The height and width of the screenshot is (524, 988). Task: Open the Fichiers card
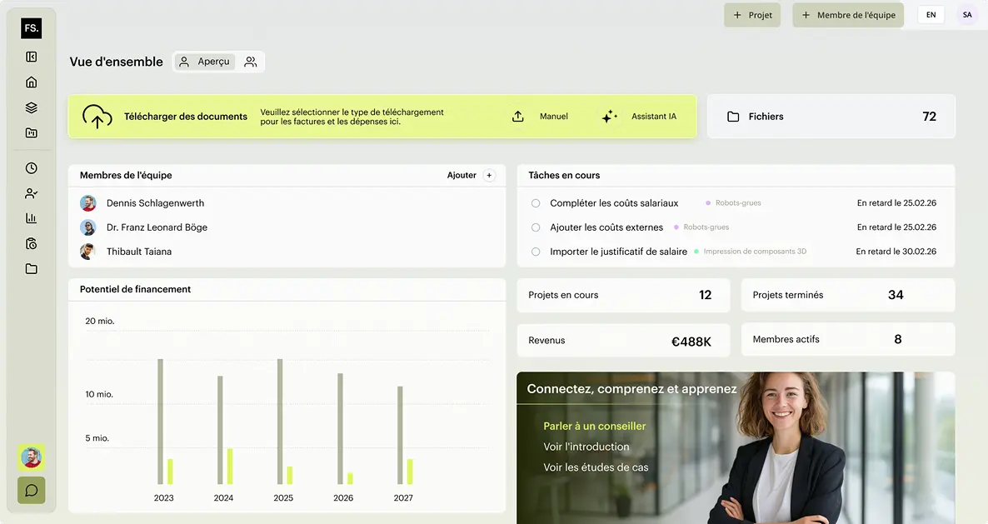tap(831, 117)
